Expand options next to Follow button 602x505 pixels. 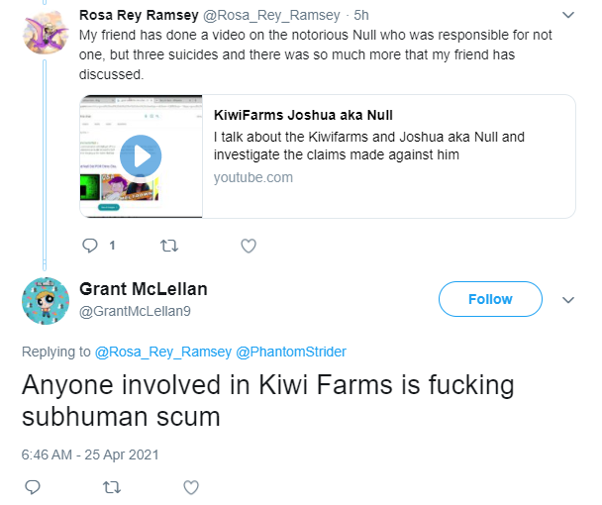tap(568, 300)
